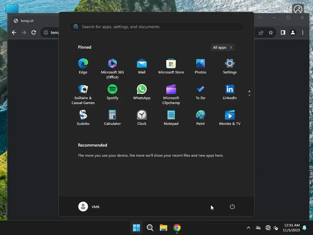Open Settings from pinned apps
This screenshot has height=235, width=313.
[230, 66]
